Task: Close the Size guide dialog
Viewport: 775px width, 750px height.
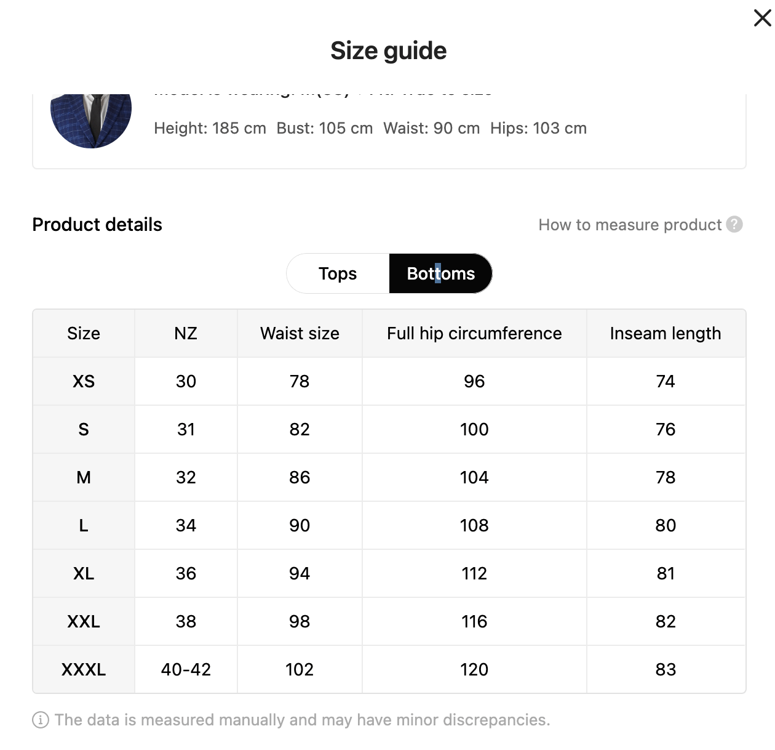Action: [762, 18]
